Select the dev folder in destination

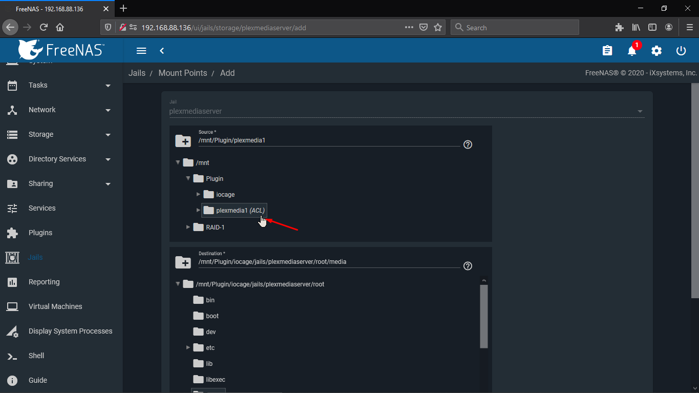tap(204, 332)
